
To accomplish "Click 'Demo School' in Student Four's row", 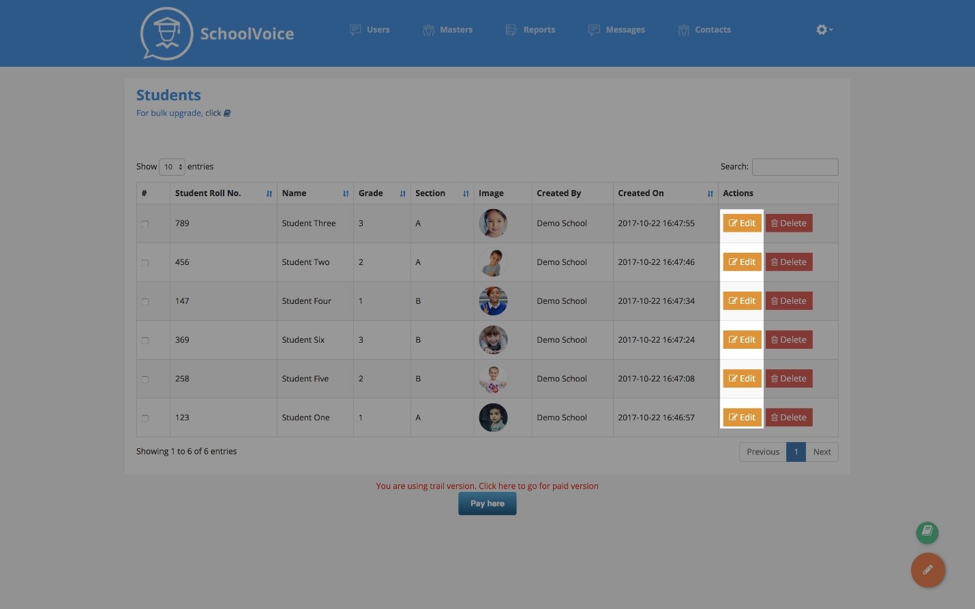I will pos(562,301).
